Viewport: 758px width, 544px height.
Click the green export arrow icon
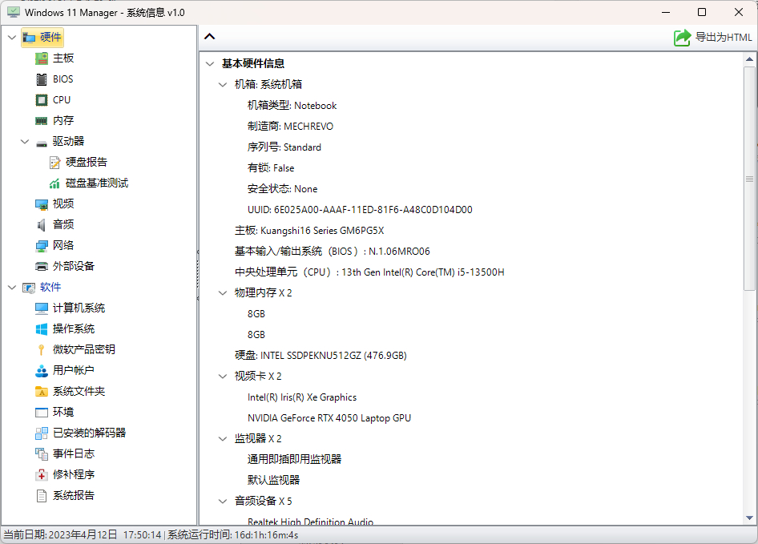682,37
